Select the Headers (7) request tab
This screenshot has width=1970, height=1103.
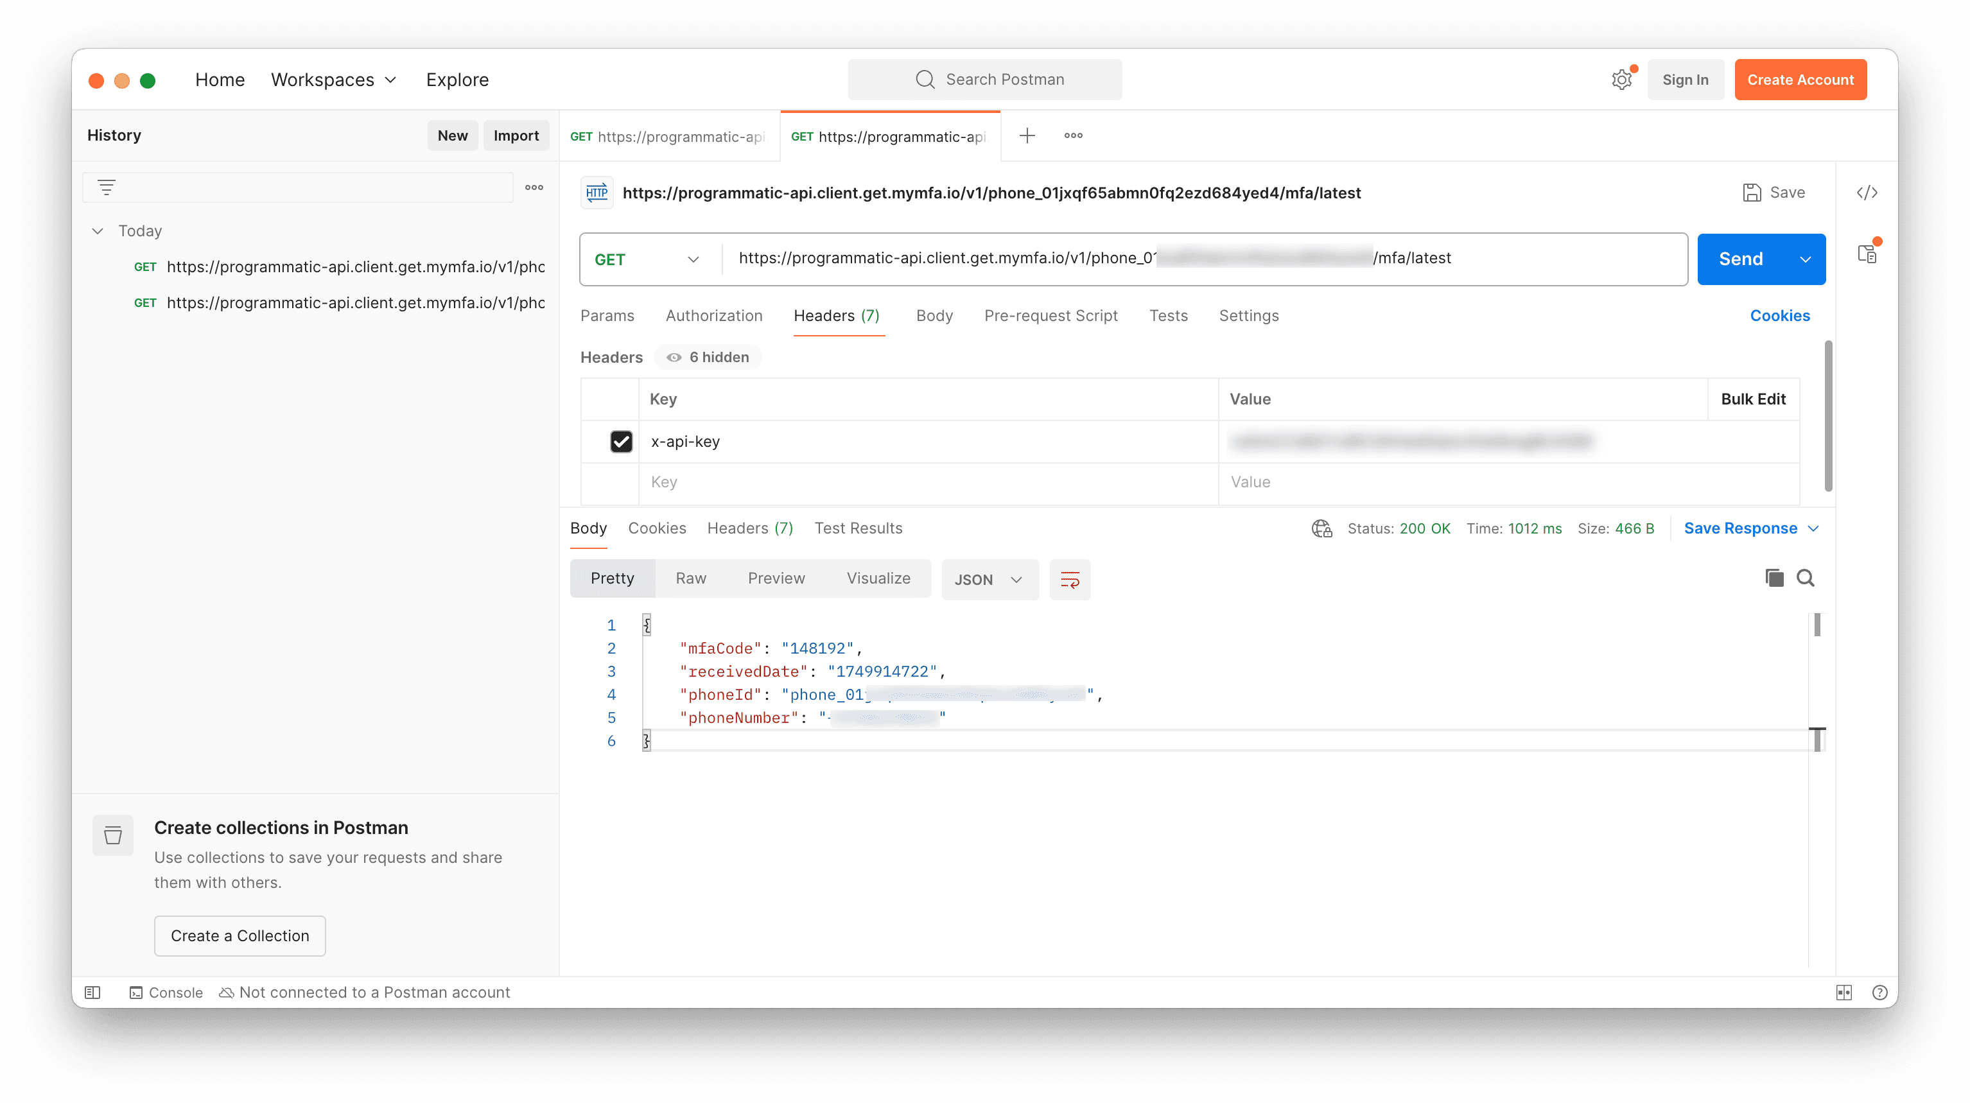837,316
